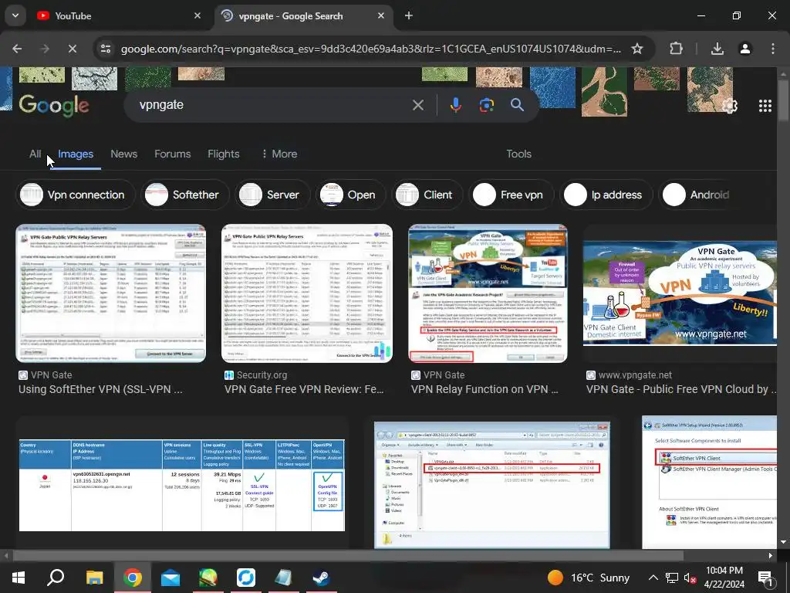Bookmark this page with star icon
Viewport: 790px width, 593px height.
[637, 49]
